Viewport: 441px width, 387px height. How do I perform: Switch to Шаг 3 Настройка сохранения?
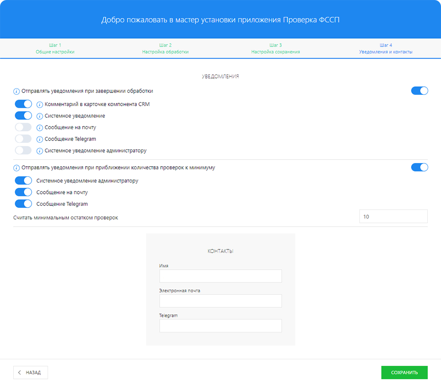click(276, 48)
